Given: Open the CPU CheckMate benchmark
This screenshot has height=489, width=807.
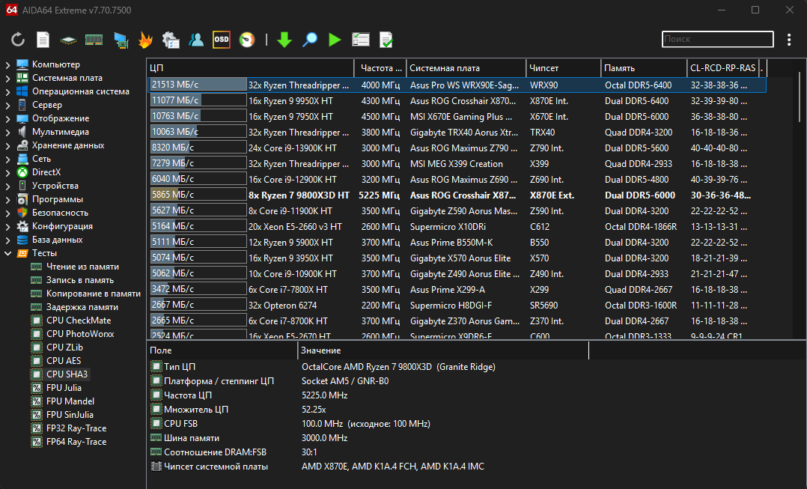Looking at the screenshot, I should [78, 321].
